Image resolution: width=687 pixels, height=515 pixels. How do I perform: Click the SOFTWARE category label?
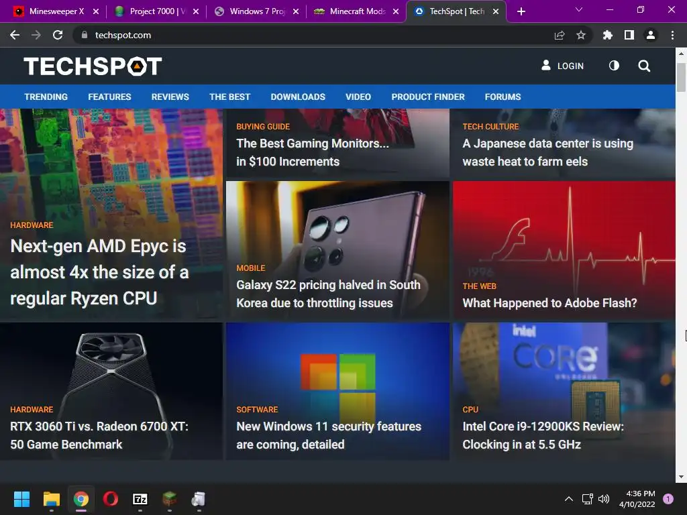pyautogui.click(x=257, y=410)
